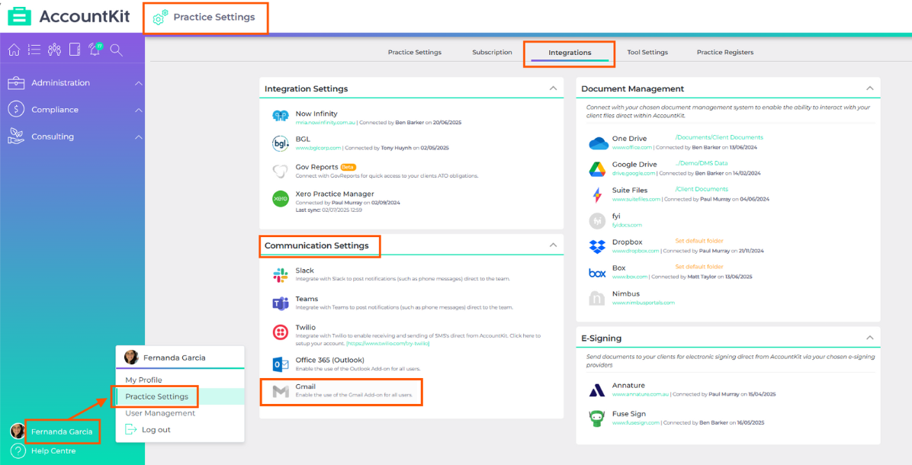
Task: Click the Slack logo icon
Action: click(x=281, y=275)
